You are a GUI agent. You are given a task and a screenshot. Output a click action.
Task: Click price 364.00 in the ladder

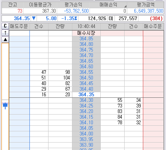tap(86, 134)
